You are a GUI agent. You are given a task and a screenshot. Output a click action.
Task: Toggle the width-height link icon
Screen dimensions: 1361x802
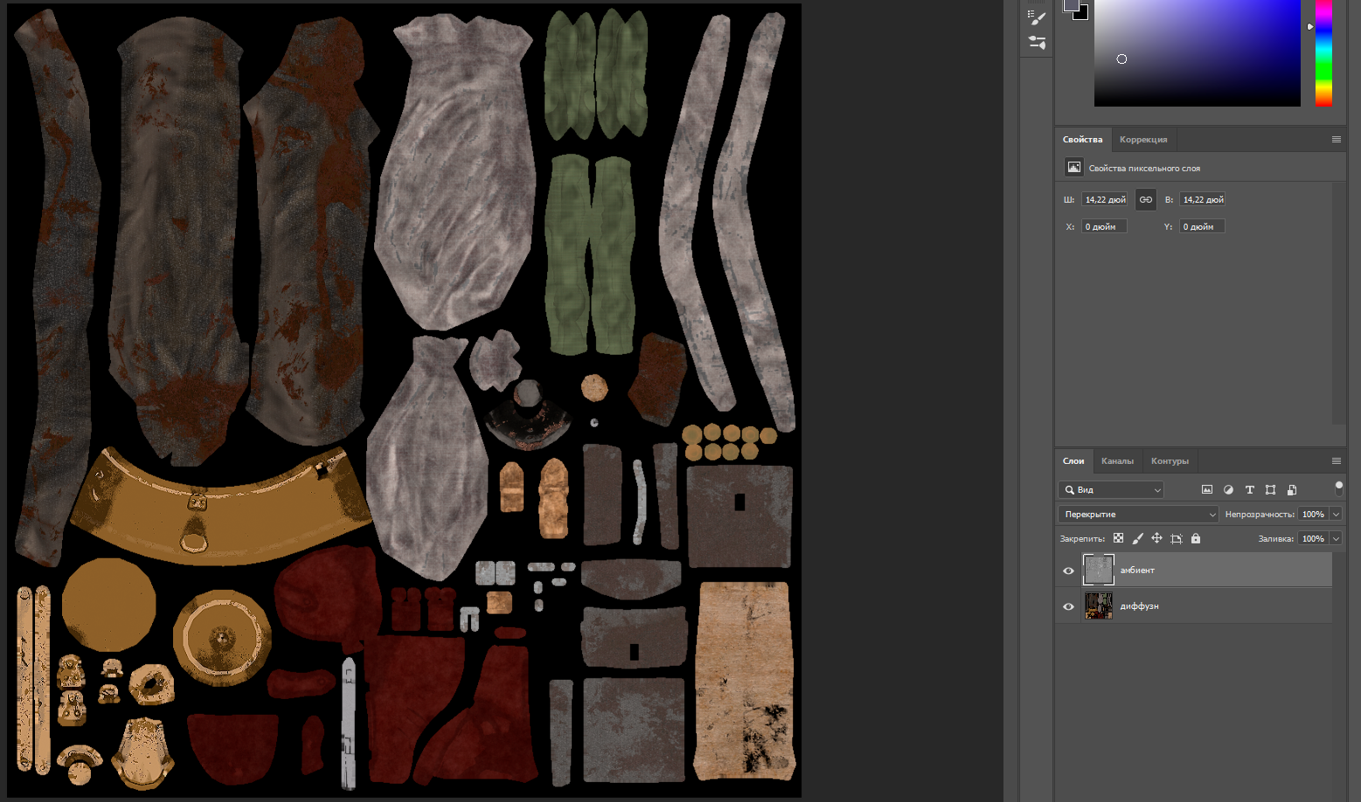(1145, 200)
